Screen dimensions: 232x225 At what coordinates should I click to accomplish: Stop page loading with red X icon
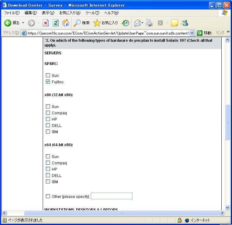point(46,23)
